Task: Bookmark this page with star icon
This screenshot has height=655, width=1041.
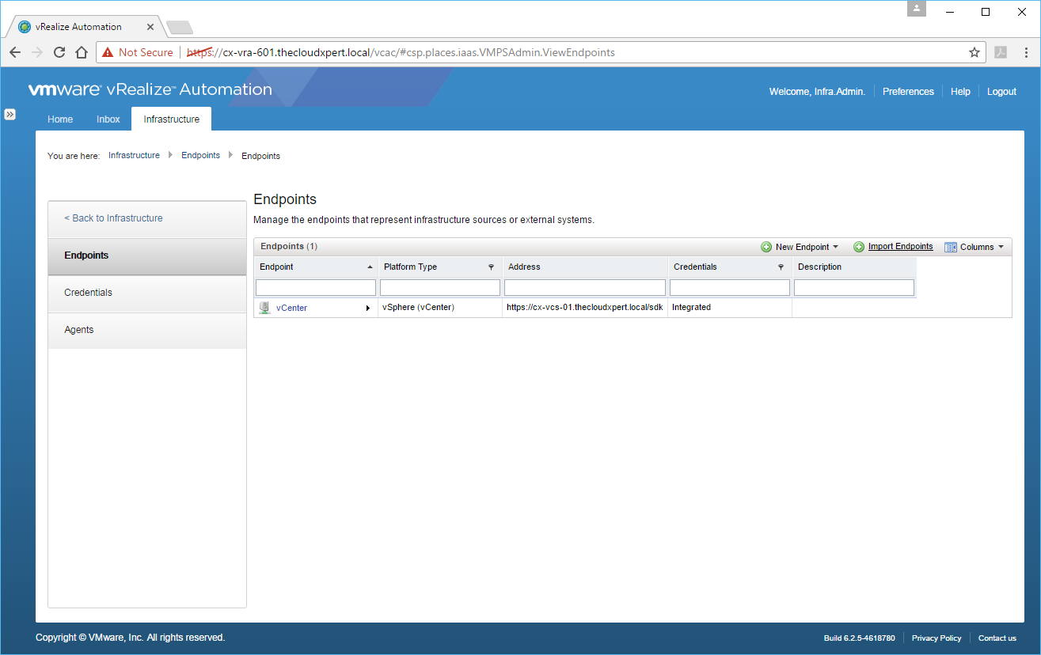Action: (x=974, y=52)
